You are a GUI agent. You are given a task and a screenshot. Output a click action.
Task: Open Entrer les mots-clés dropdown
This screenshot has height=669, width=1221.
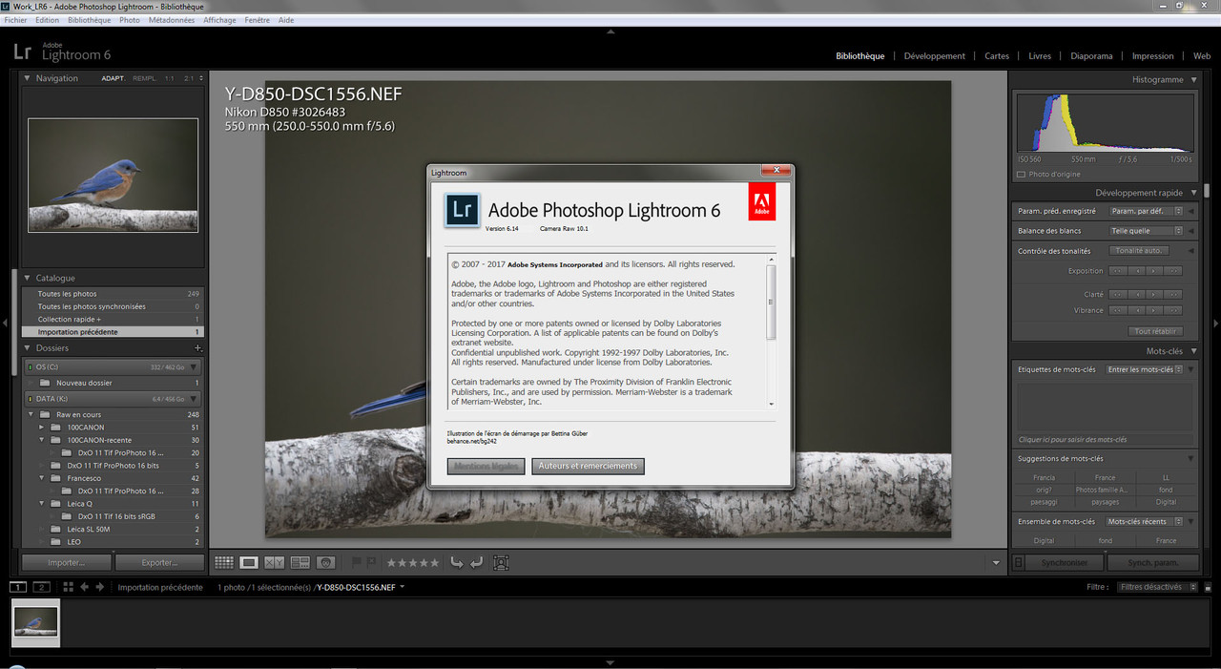(1145, 369)
